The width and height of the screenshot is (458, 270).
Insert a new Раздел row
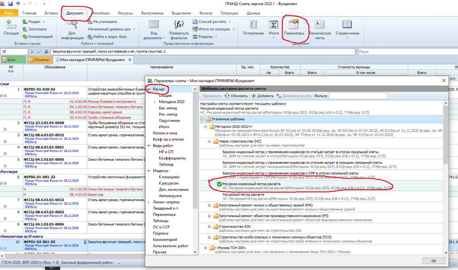coord(33,22)
